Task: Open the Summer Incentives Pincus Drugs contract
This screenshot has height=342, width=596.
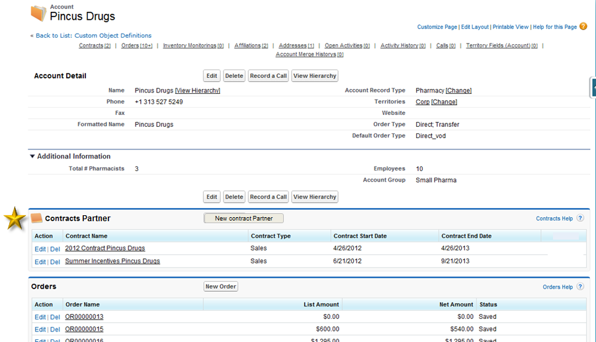Action: click(x=112, y=261)
